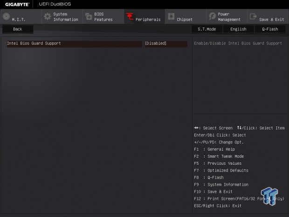Click the F9 System Information entry
289x217 pixels.
[221, 184]
